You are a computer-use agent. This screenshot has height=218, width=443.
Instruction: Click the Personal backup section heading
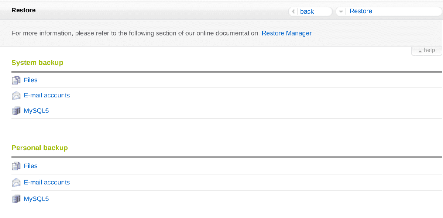(x=40, y=148)
